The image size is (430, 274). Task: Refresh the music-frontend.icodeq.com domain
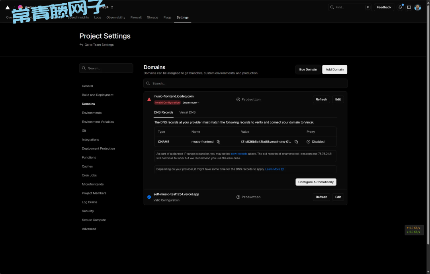(321, 100)
